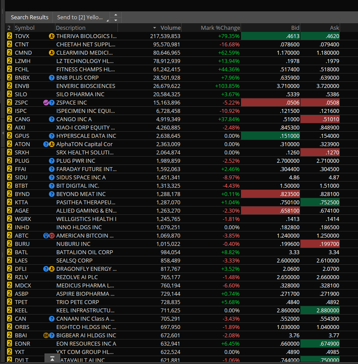Open the Send to [2] Yellow dropdown

(81, 17)
